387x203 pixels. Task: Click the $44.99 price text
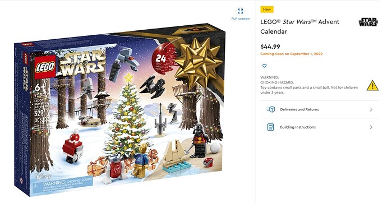(270, 47)
